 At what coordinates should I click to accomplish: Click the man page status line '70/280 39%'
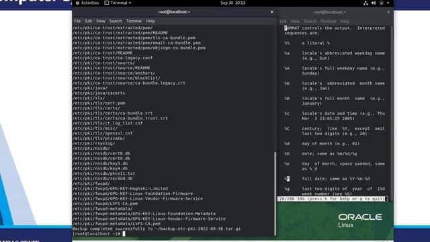click(332, 199)
